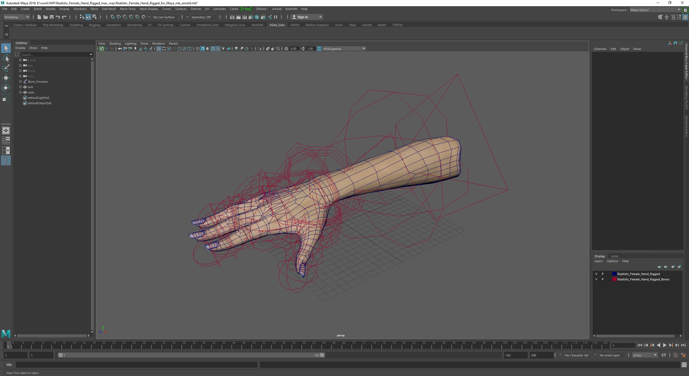Expand the arm node in Outliner
The height and width of the screenshot is (376, 689).
coord(20,87)
